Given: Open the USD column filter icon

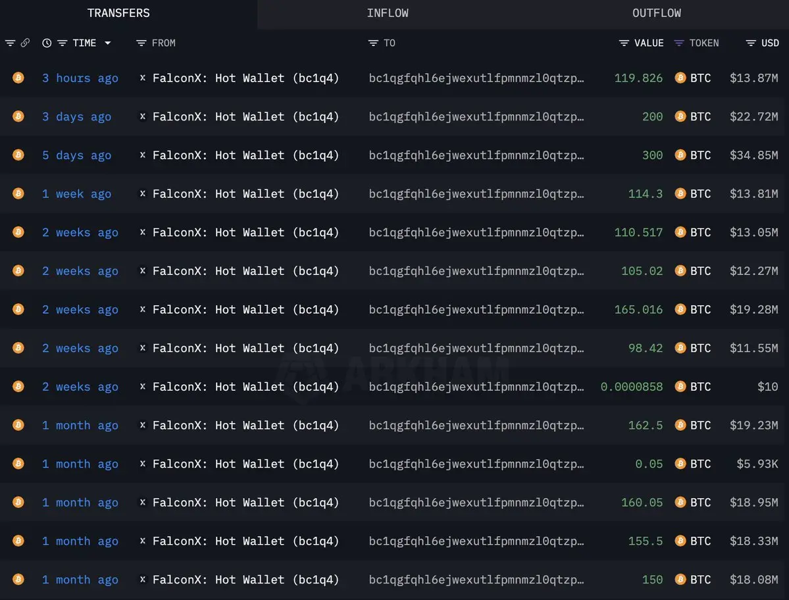Looking at the screenshot, I should pyautogui.click(x=751, y=43).
